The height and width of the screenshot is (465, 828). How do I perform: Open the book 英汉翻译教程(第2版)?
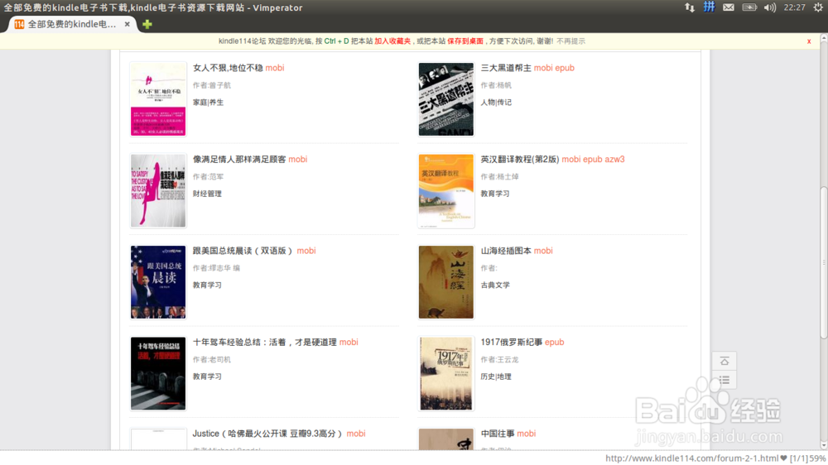point(520,159)
